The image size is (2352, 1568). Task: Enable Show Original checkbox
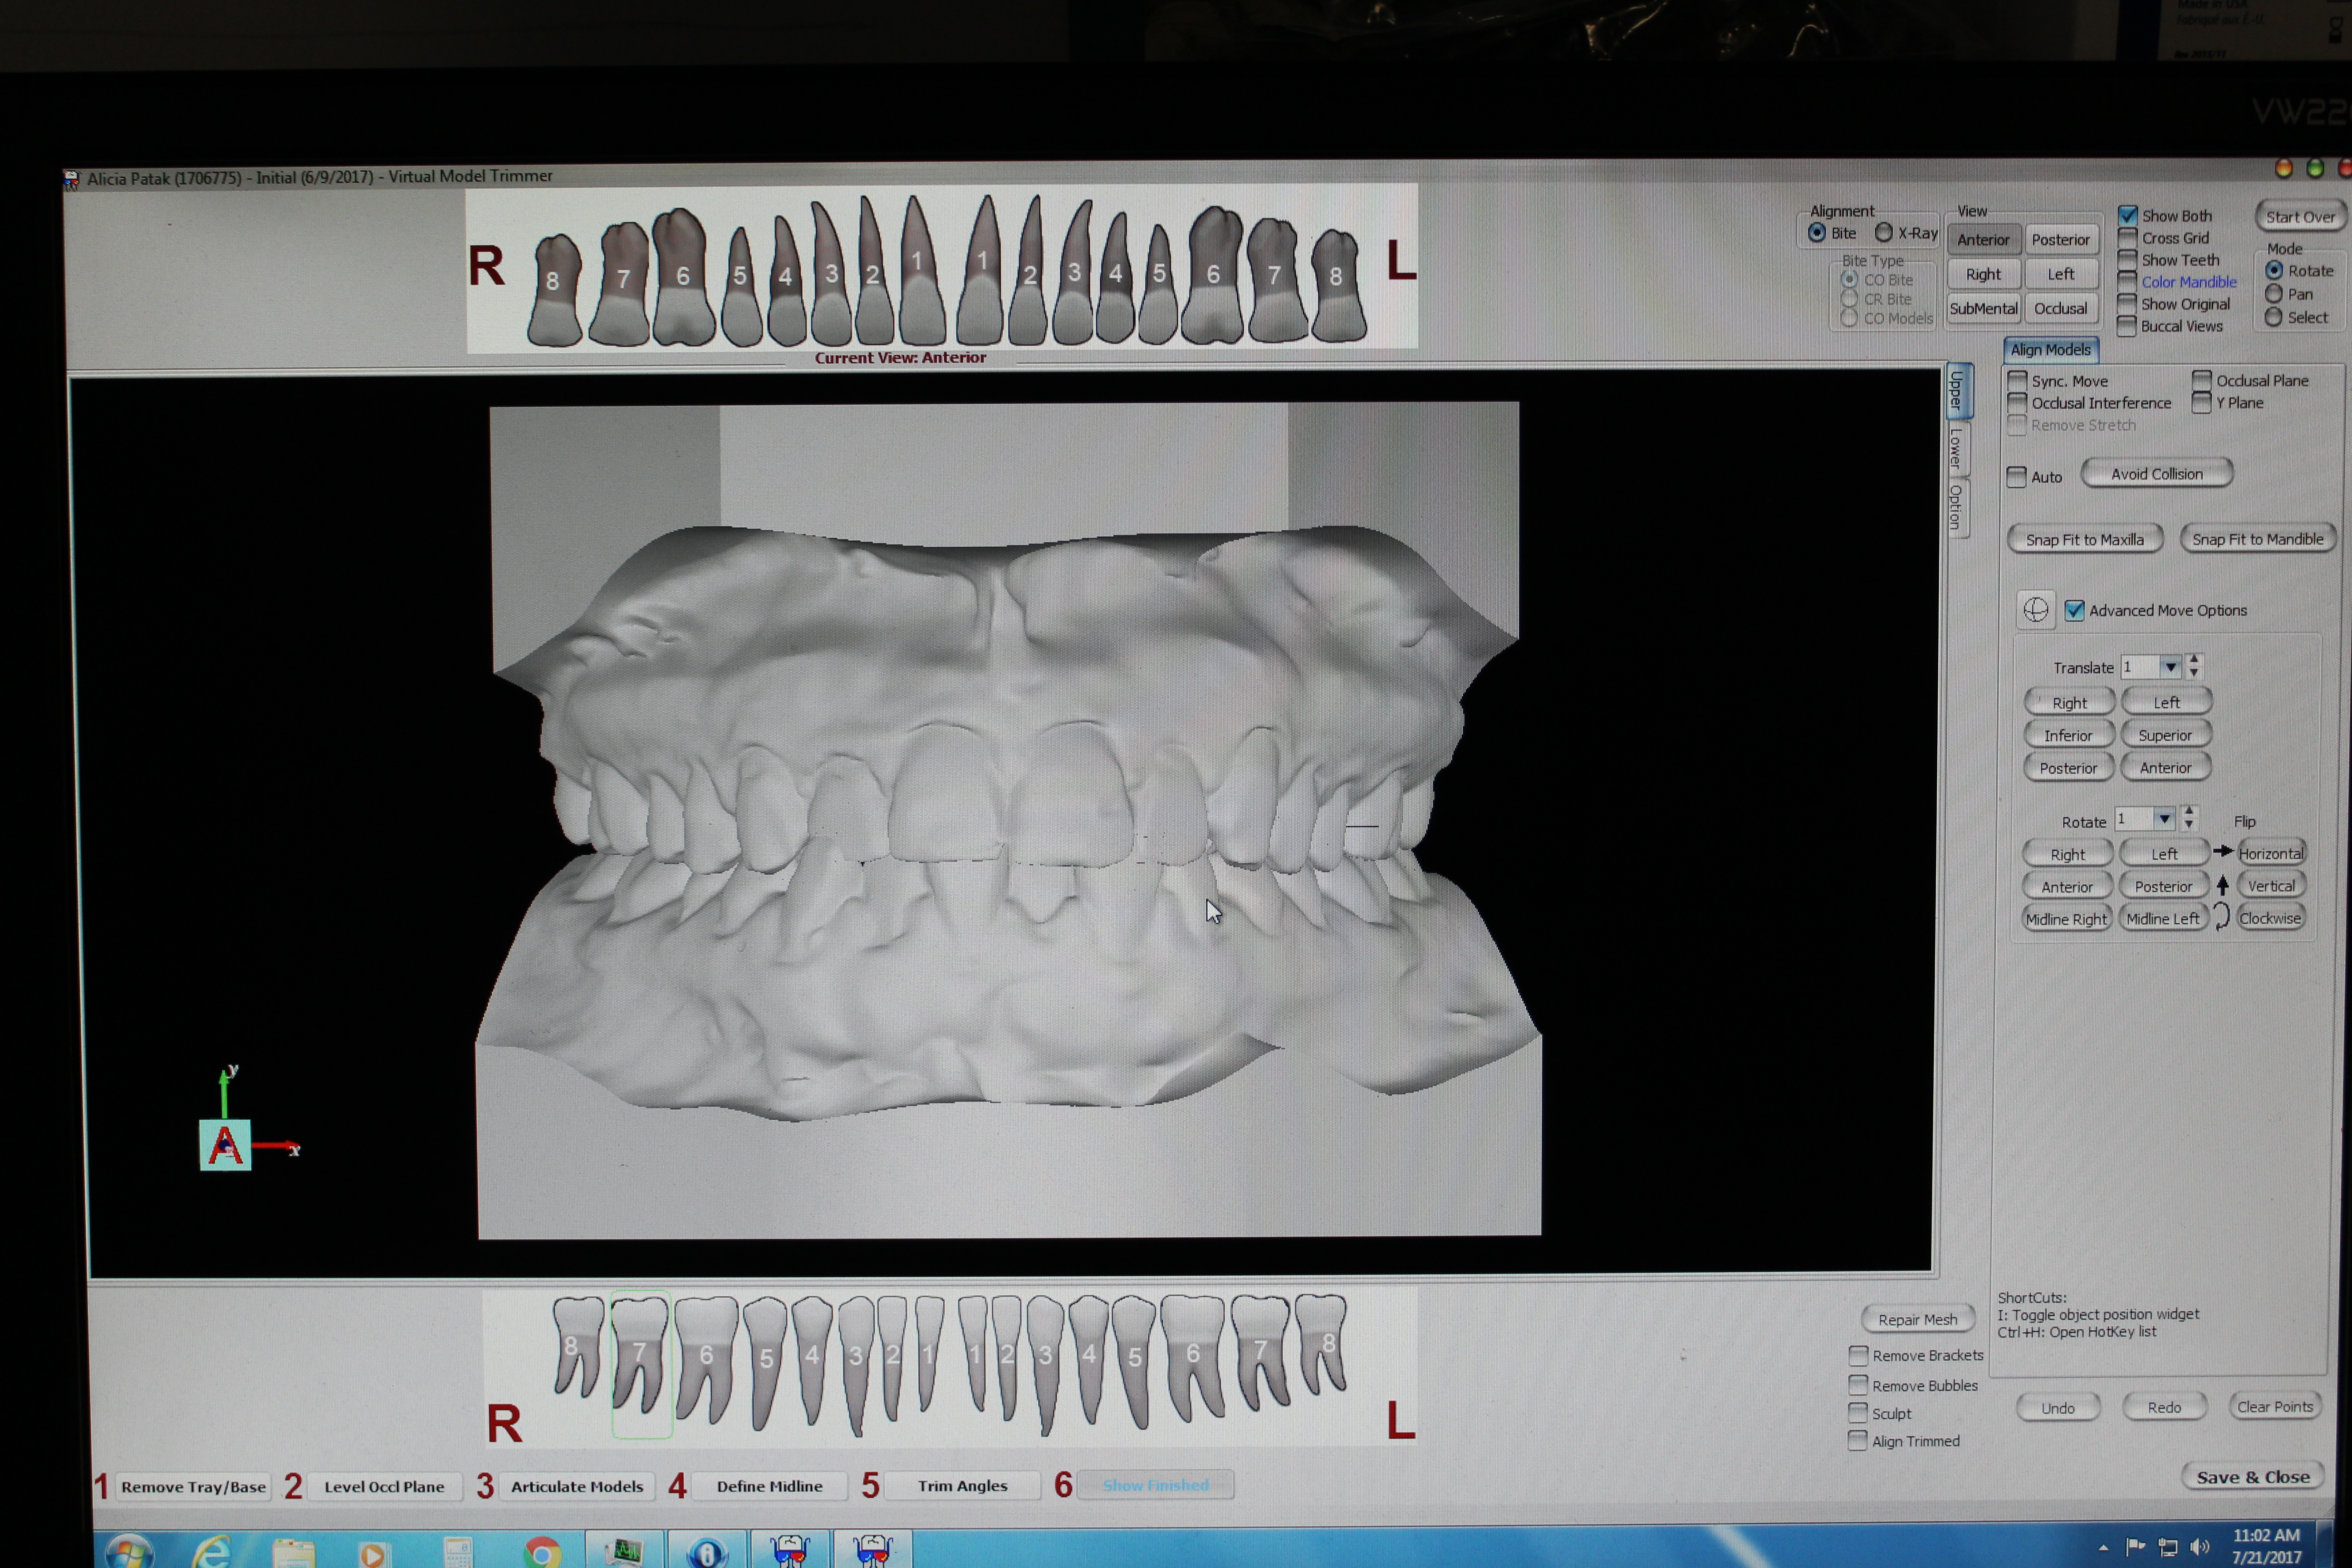(2127, 304)
